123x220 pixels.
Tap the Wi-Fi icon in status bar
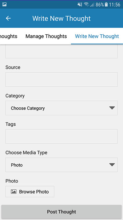coord(86,5)
